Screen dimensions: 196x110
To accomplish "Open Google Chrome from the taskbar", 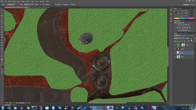I will 28,108.
